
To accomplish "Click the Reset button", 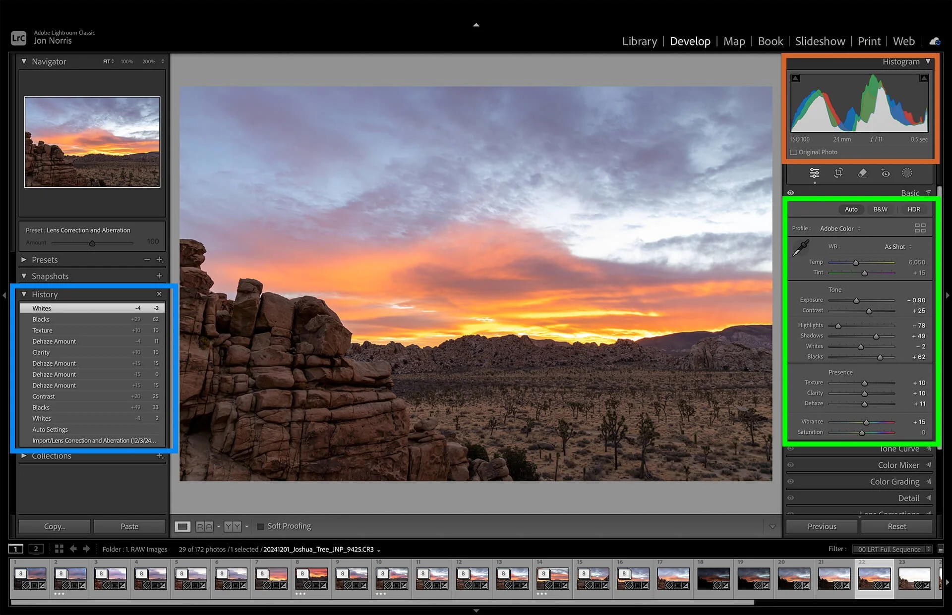I will click(896, 526).
